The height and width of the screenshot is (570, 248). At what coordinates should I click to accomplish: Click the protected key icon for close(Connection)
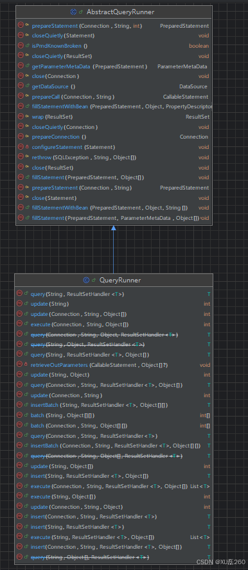(27, 76)
